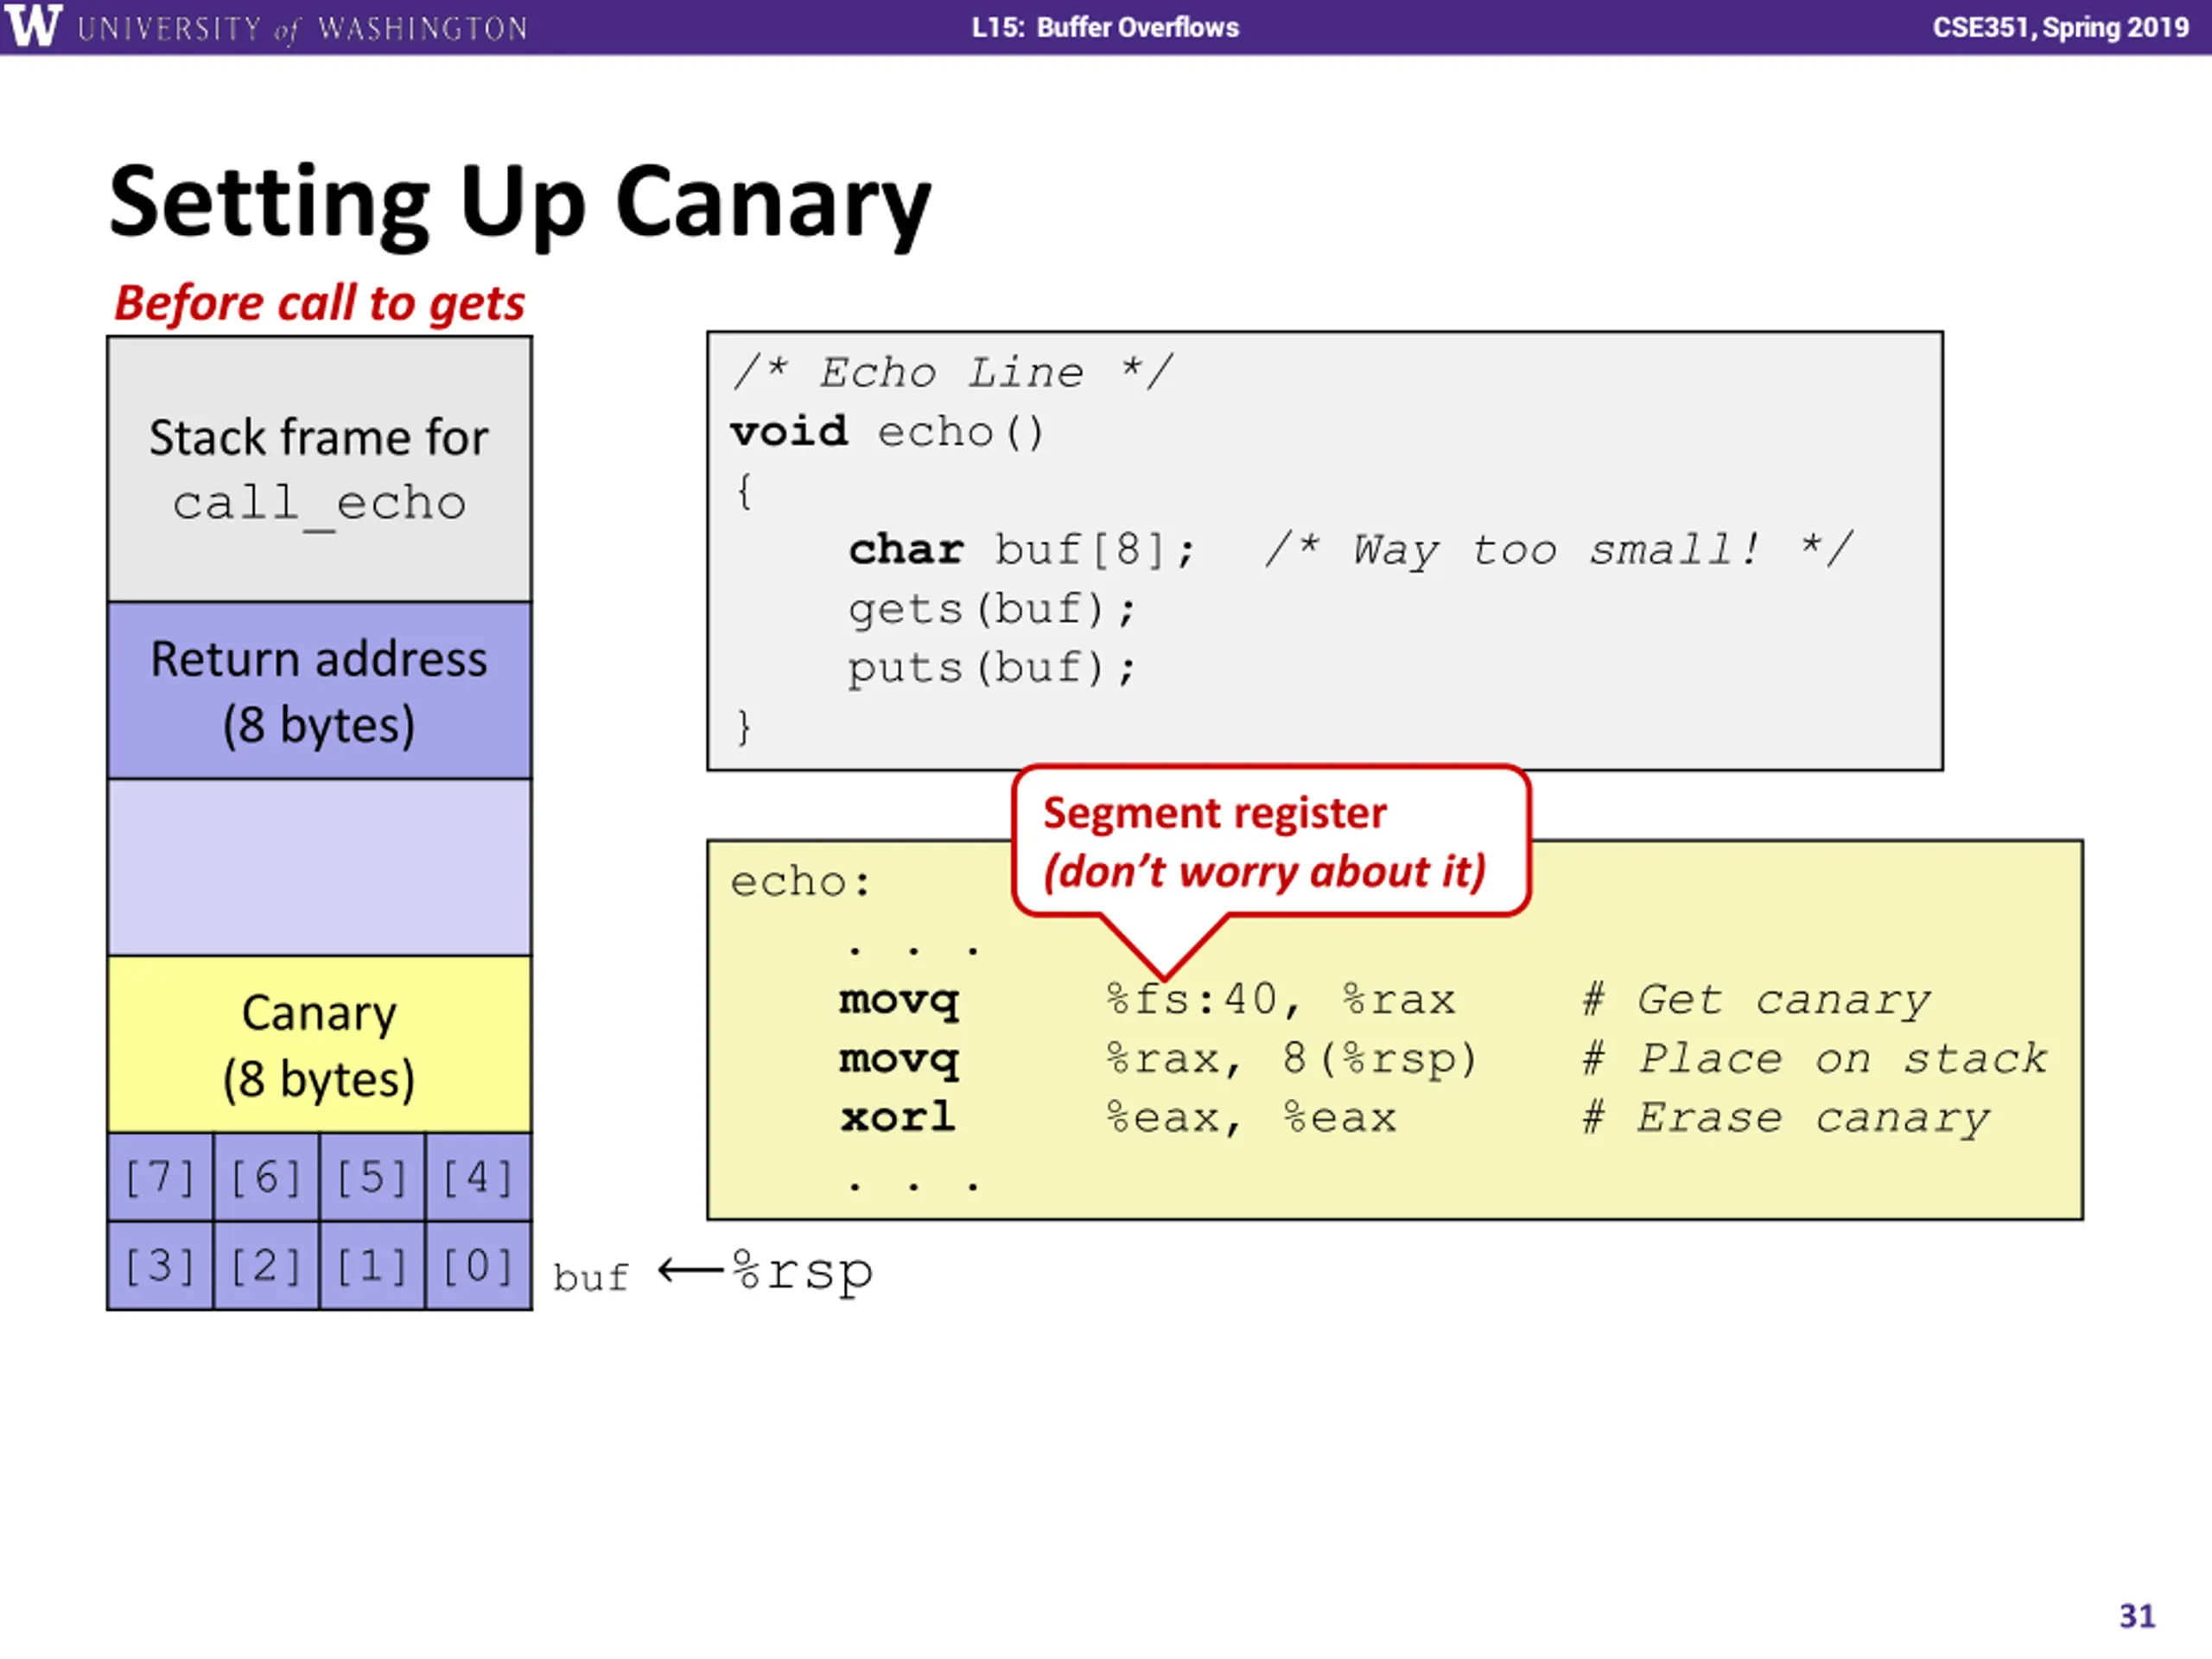Click the buf [3] byte cell
This screenshot has height=1659, width=2212.
tap(161, 1266)
